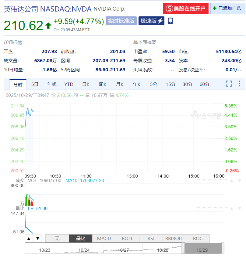The width and height of the screenshot is (246, 258).
Task: Select the 15分 interval tab
Action: [x=170, y=84]
